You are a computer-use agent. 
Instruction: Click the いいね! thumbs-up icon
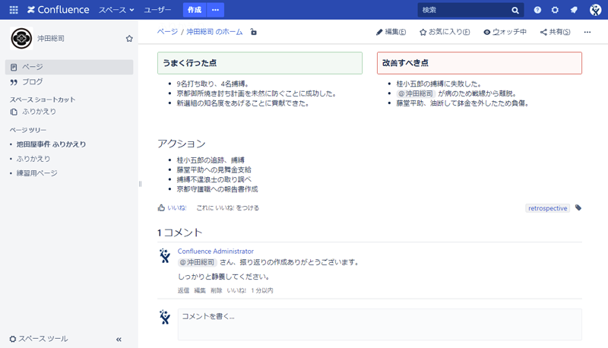coord(161,207)
